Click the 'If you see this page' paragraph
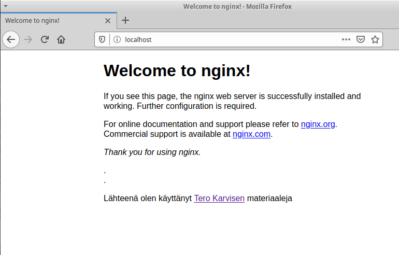 coord(232,101)
